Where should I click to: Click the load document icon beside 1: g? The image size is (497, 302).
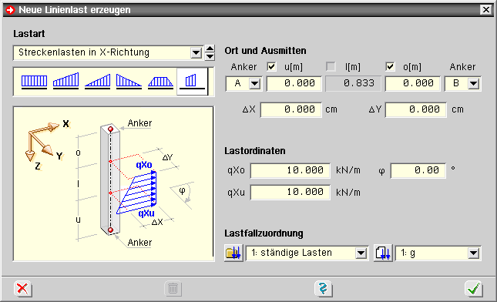pyautogui.click(x=383, y=253)
